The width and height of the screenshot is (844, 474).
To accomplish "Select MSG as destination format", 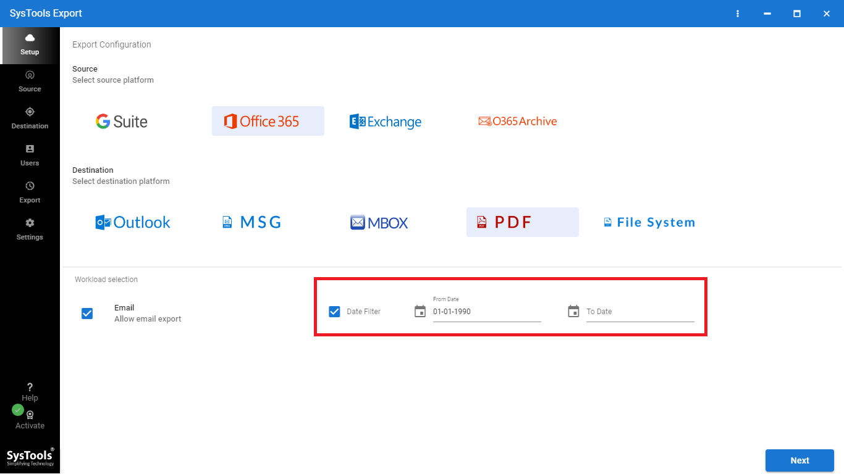I will pos(251,222).
